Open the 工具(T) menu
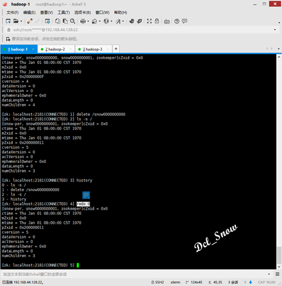Image resolution: width=282 pixels, height=286 pixels. point(63,12)
